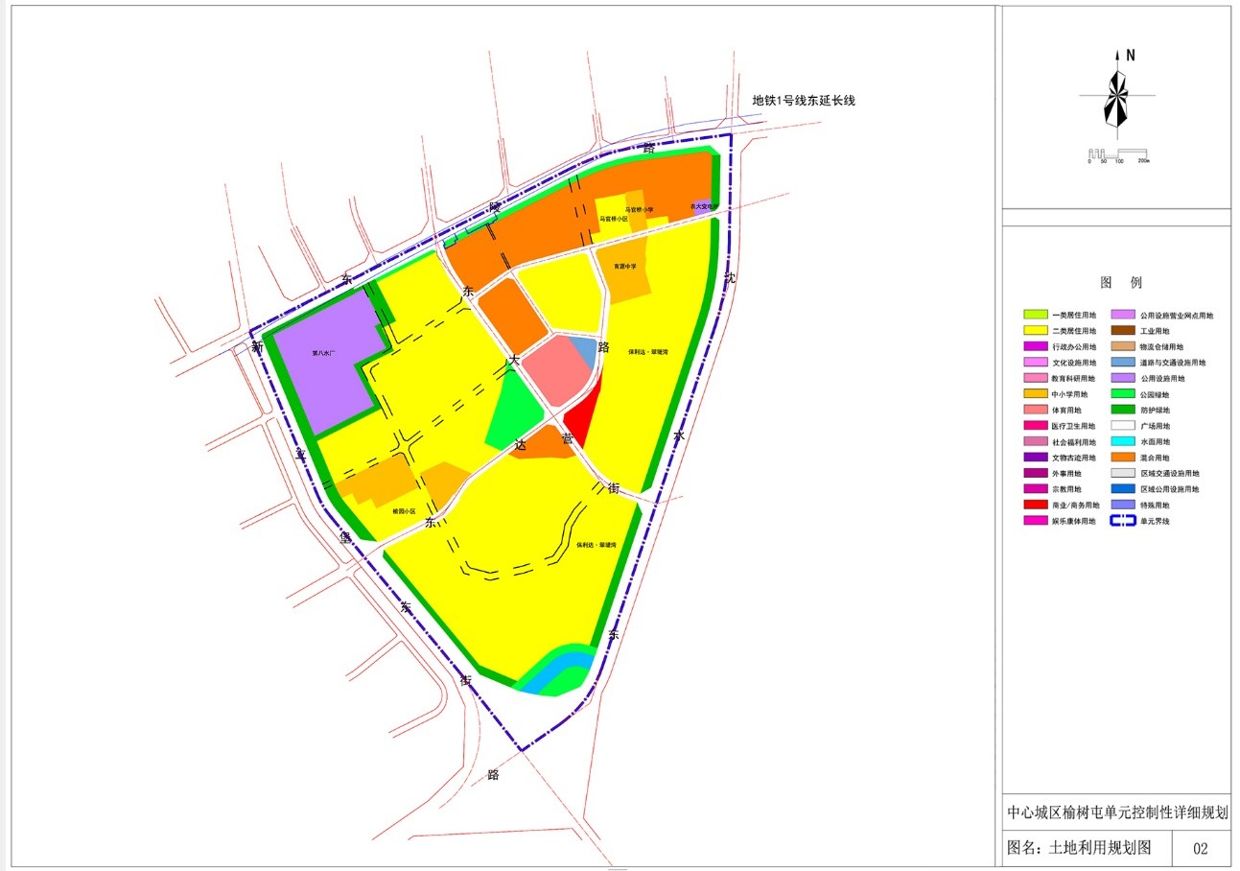Pick the 商业/商务用地 red legend swatch
Screen dimensions: 1240x871
click(1036, 506)
